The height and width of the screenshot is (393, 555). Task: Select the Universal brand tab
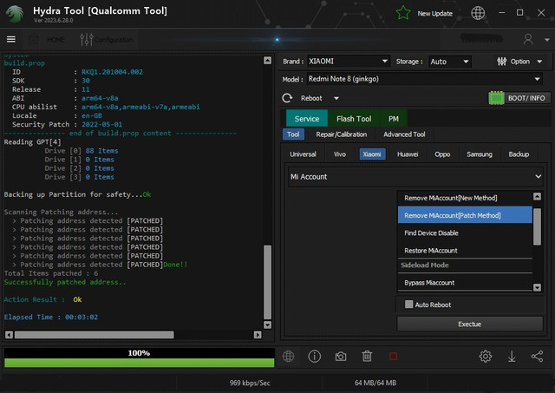tap(303, 154)
